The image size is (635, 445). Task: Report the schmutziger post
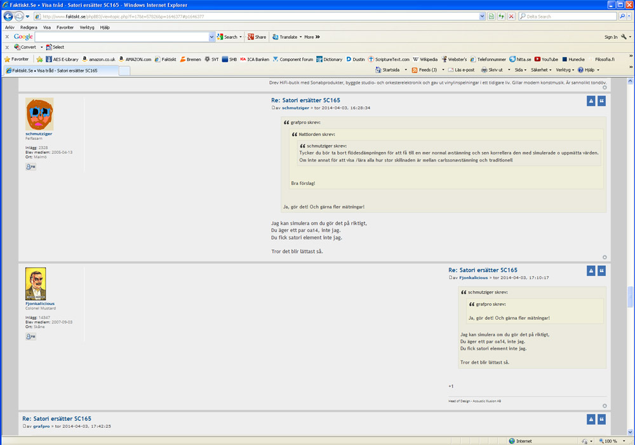(x=591, y=101)
